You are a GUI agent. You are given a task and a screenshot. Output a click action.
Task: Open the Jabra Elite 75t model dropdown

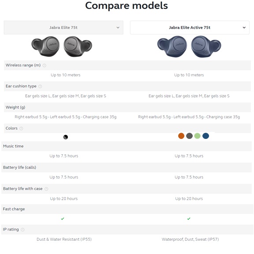[x=63, y=27]
